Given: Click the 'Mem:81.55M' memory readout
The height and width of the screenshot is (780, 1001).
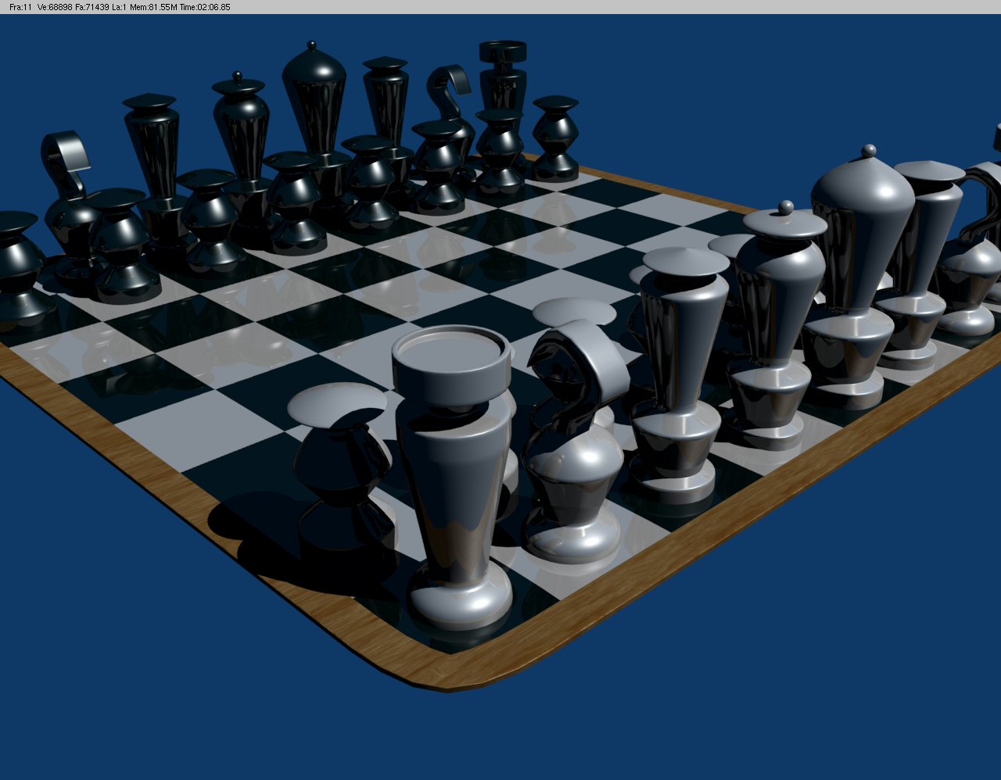Looking at the screenshot, I should (x=152, y=7).
